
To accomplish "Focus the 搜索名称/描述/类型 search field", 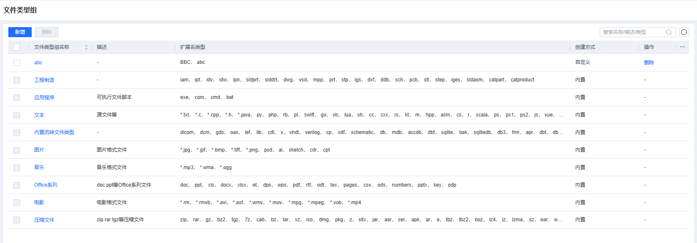I will 632,32.
